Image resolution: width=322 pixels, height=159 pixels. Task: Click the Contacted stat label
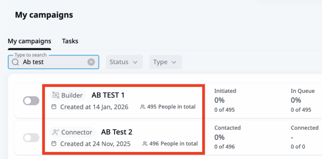(228, 128)
